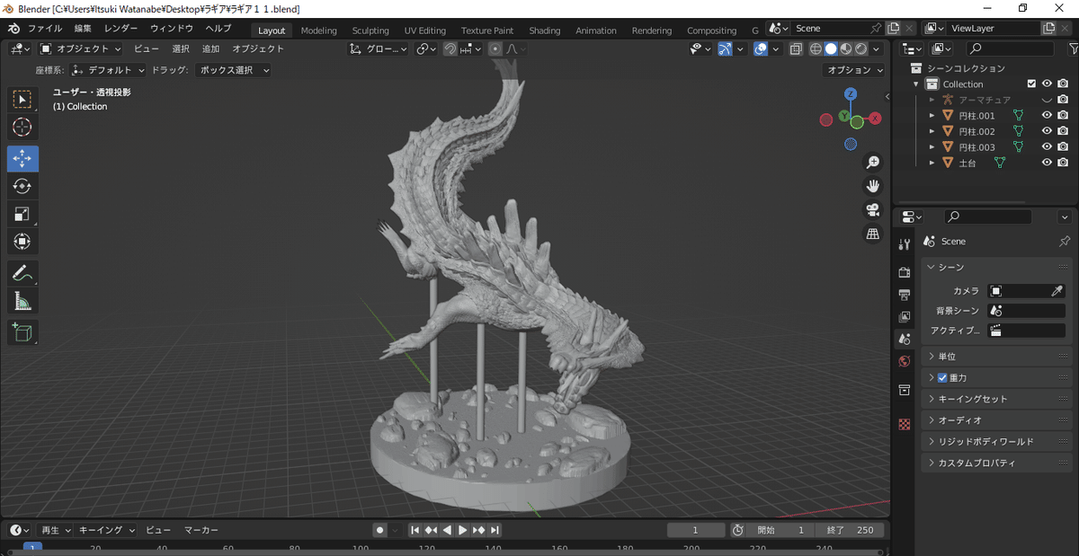Open the オプション dropdown
Screen dimensions: 1079x556
(x=854, y=70)
